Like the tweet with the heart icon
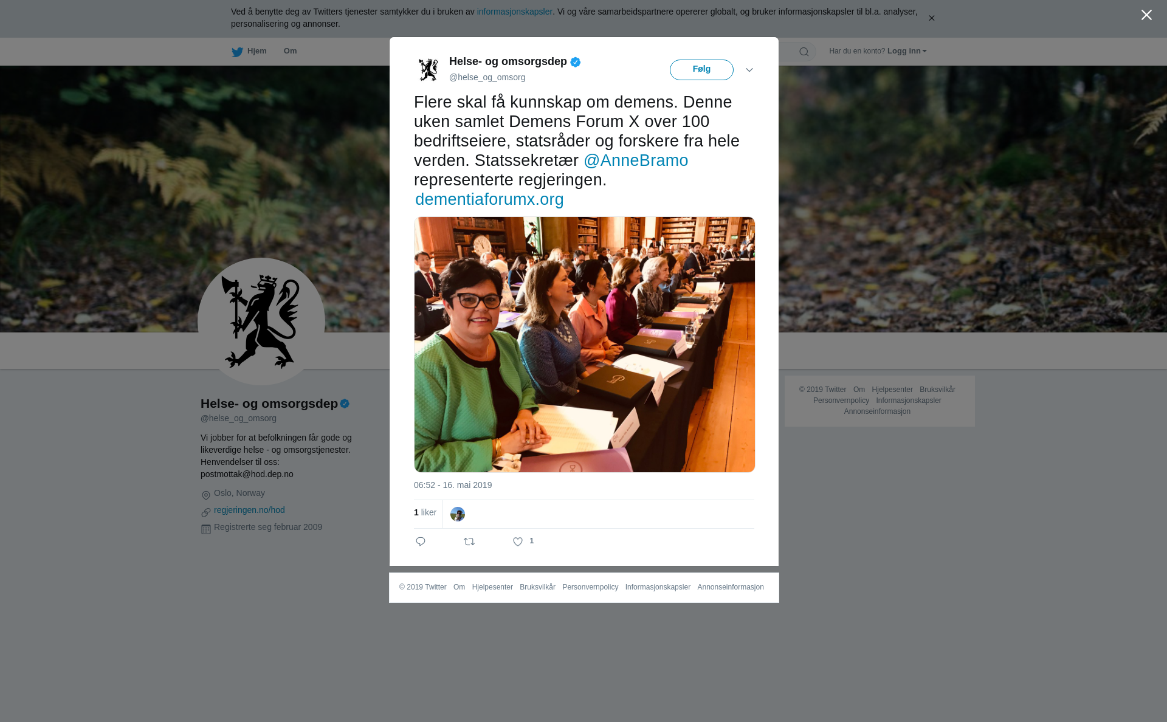 tap(518, 541)
